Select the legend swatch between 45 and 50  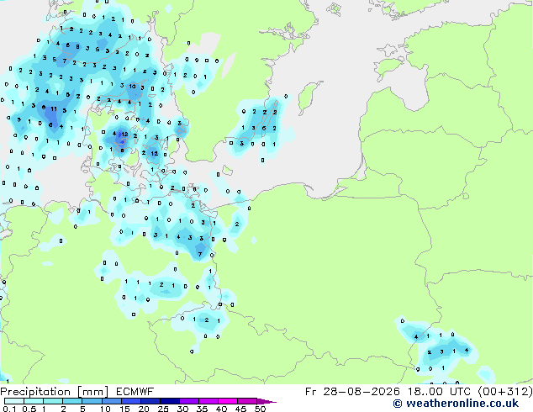pos(247,401)
